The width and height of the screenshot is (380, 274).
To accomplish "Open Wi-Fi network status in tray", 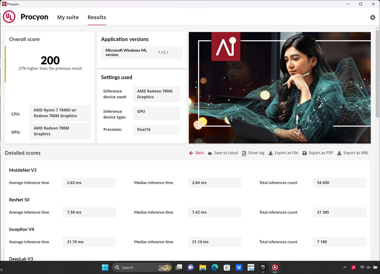I will point(362,267).
